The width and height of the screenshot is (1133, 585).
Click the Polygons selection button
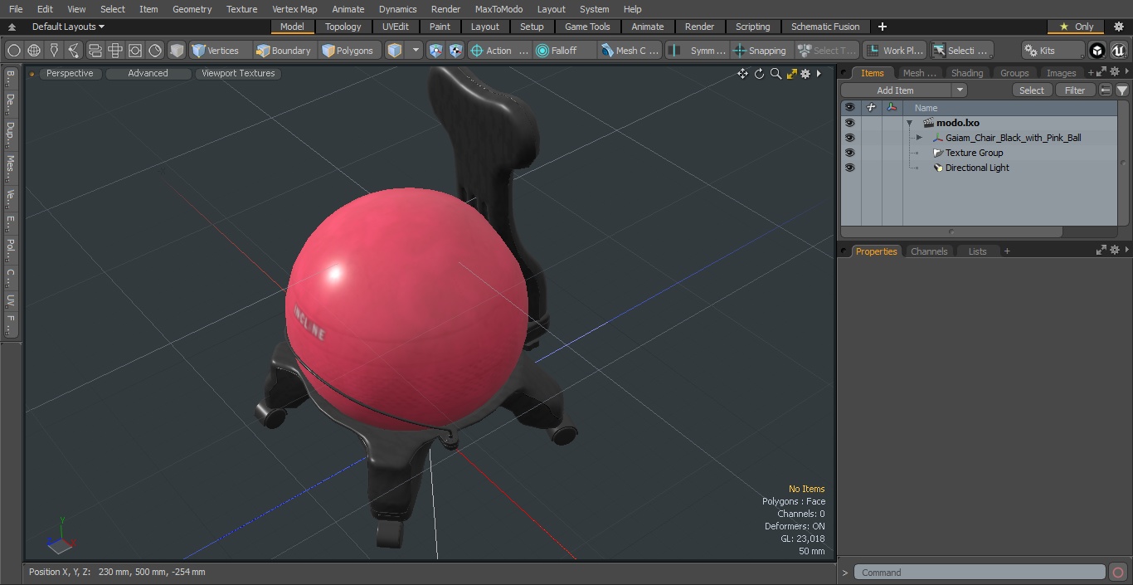point(348,51)
